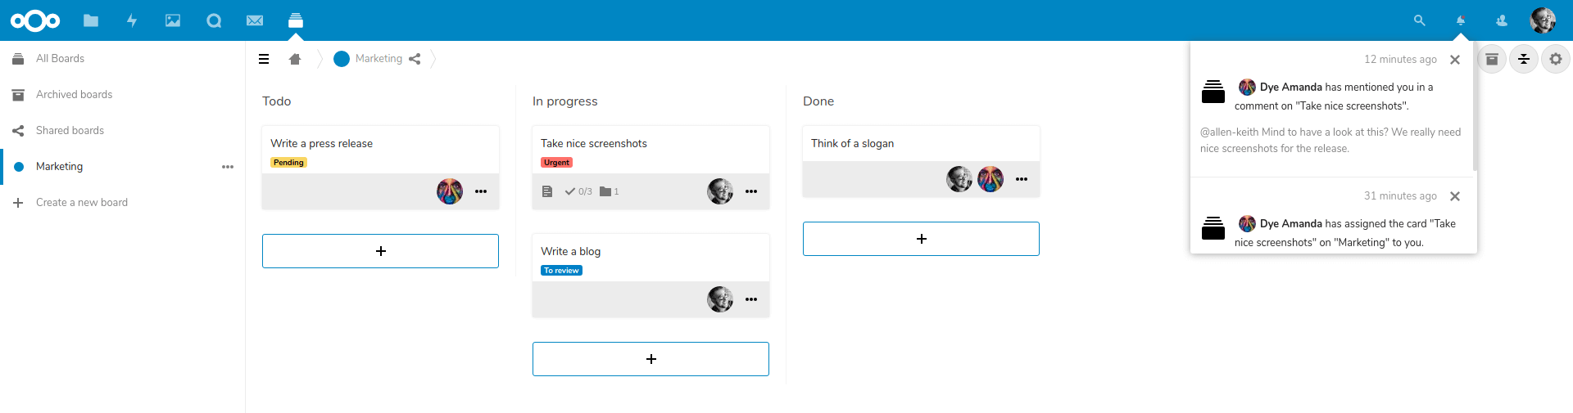
Task: Open the Gallery app icon
Action: click(x=173, y=20)
